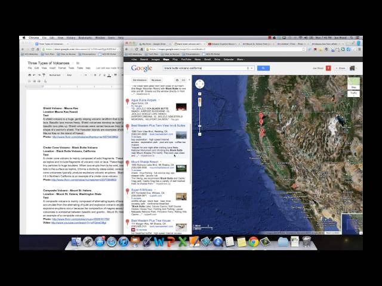The height and width of the screenshot is (286, 382).
Task: Click home button in Maps browser window
Action: 142,49
